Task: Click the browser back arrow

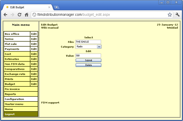Action: click(5, 15)
